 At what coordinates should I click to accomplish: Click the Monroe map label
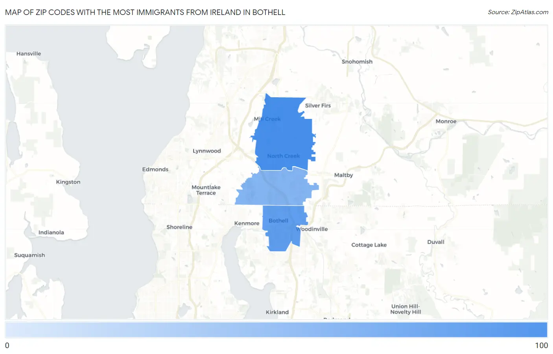(x=446, y=121)
